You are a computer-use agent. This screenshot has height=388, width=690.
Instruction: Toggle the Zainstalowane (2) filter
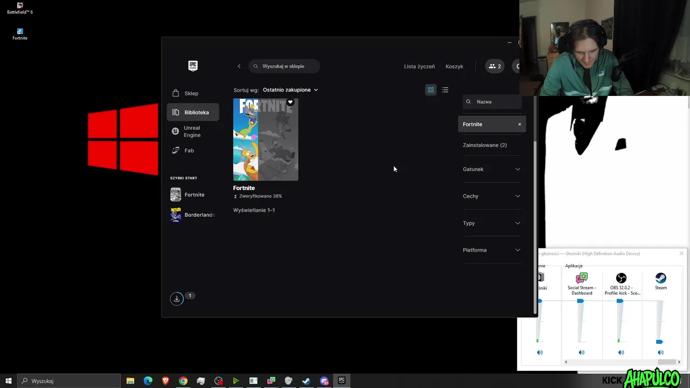pyautogui.click(x=485, y=145)
